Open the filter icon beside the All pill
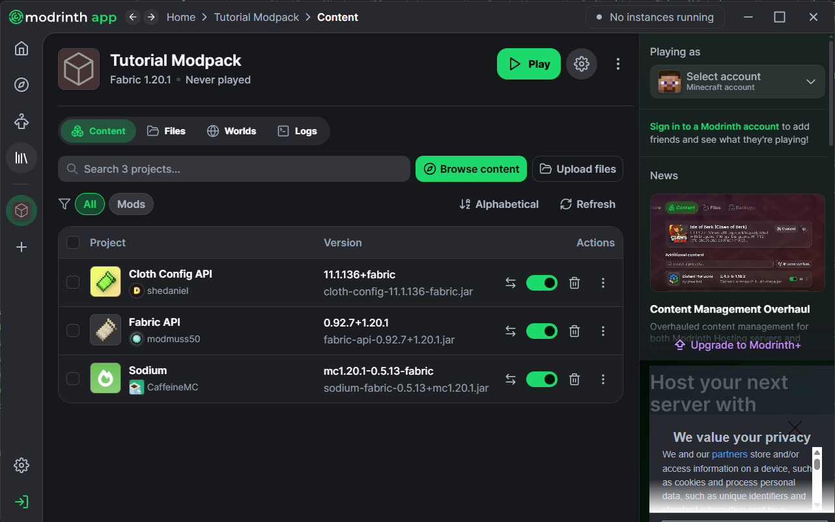Viewport: 835px width, 522px height. pyautogui.click(x=64, y=204)
